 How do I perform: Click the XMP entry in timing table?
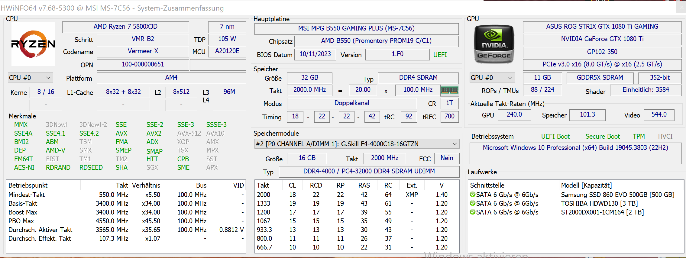[x=412, y=195]
